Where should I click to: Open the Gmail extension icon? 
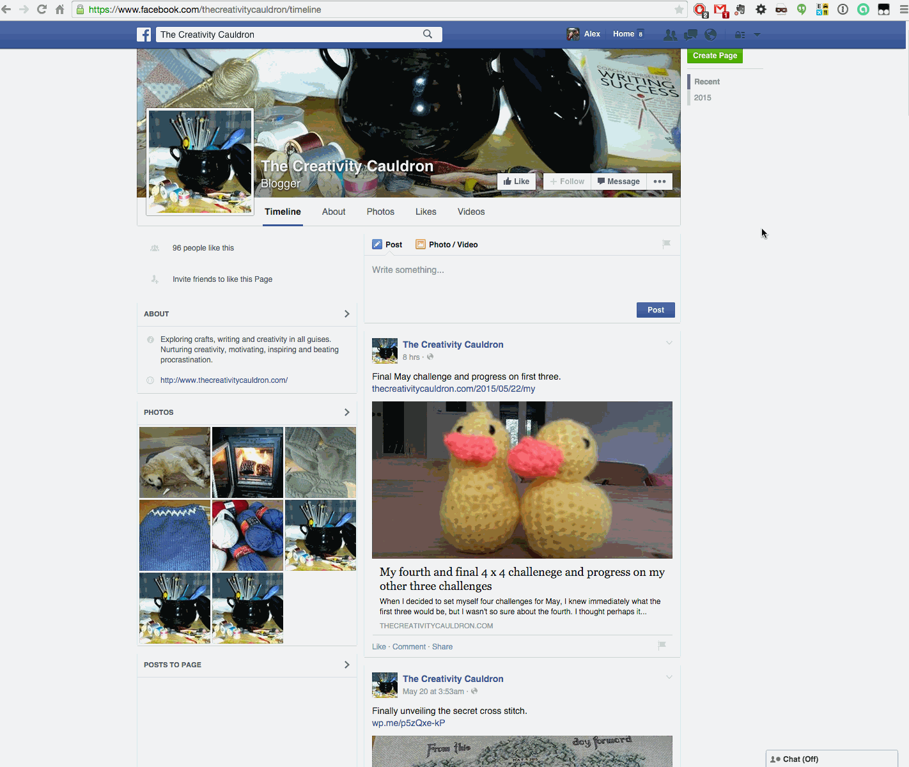point(720,10)
